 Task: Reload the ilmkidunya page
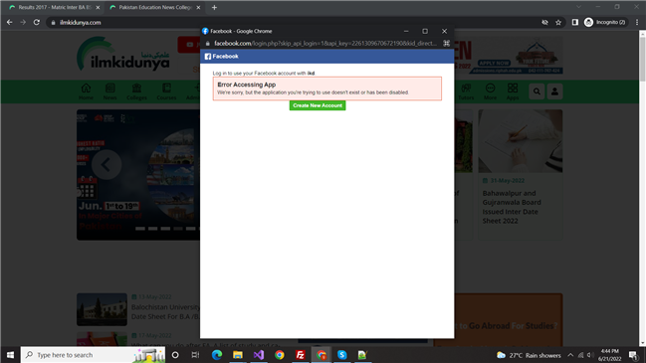click(x=37, y=22)
